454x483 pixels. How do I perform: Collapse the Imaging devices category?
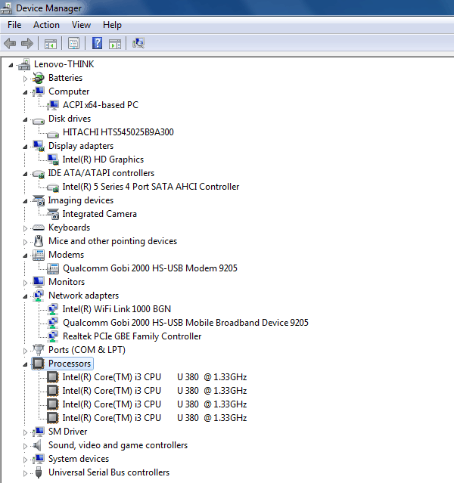tap(25, 201)
